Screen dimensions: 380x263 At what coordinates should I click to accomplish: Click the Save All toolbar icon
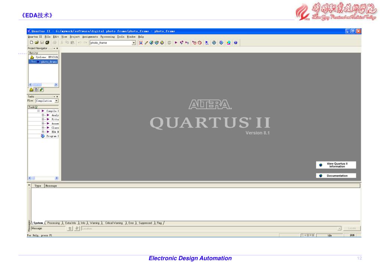point(47,43)
